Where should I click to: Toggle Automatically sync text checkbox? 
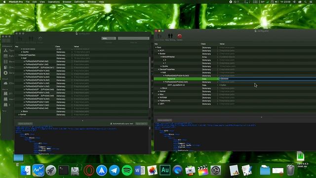(x=111, y=124)
